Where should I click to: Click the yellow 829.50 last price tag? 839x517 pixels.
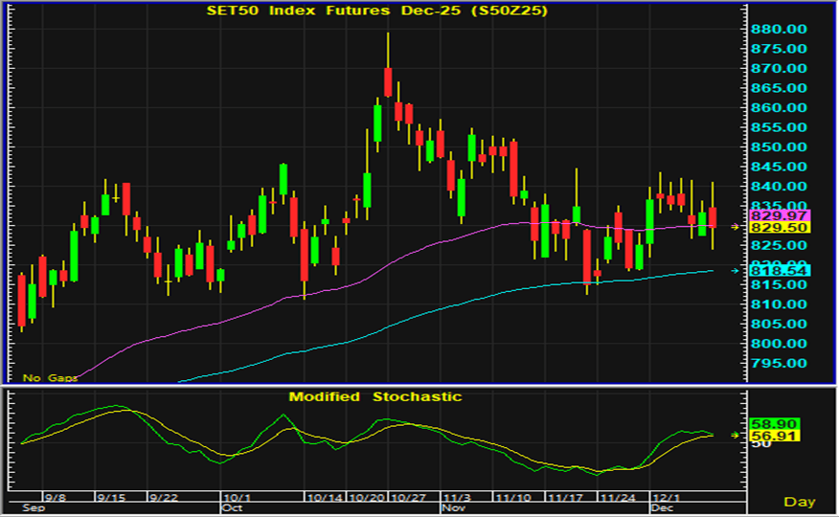pos(780,228)
